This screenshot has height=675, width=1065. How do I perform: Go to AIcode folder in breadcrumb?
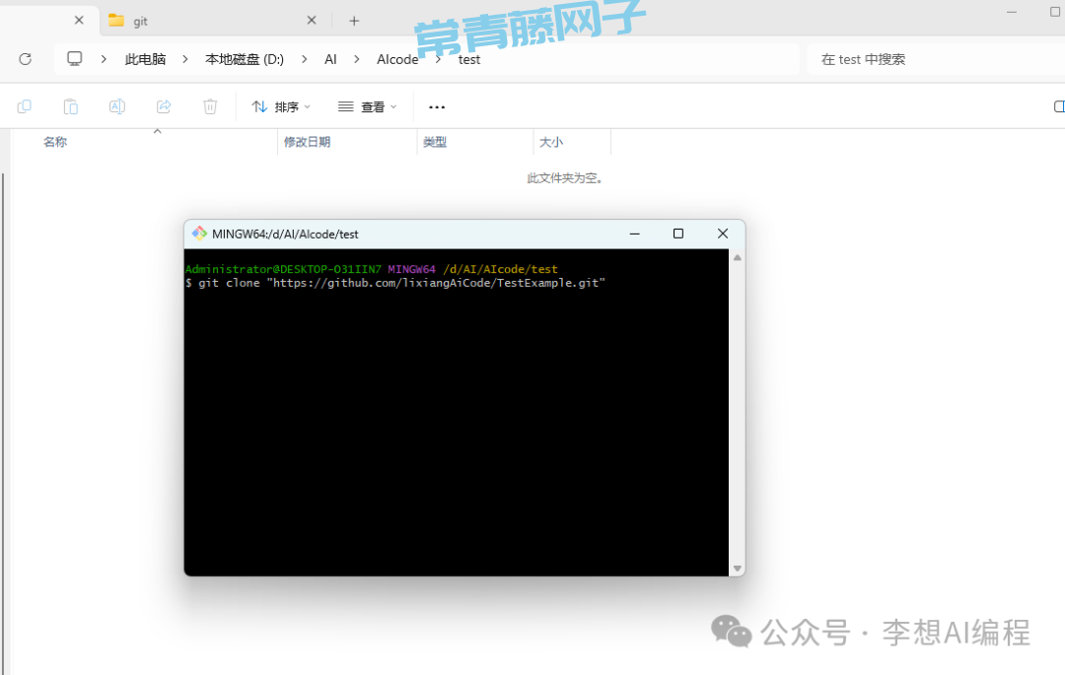tap(397, 59)
